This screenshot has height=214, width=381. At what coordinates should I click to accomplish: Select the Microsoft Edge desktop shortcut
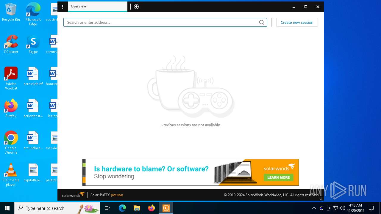tap(33, 14)
